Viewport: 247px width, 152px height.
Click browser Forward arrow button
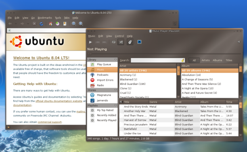(22, 24)
